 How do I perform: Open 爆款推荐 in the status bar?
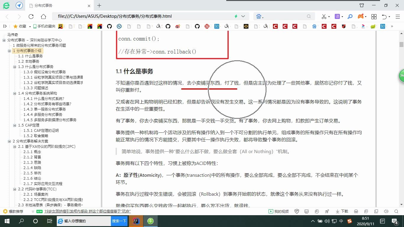(x=13, y=211)
